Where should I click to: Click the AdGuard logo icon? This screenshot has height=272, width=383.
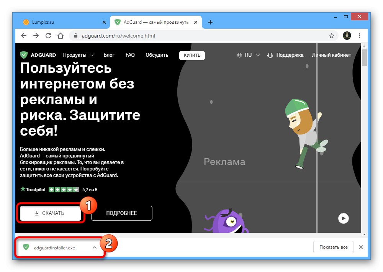pos(25,55)
